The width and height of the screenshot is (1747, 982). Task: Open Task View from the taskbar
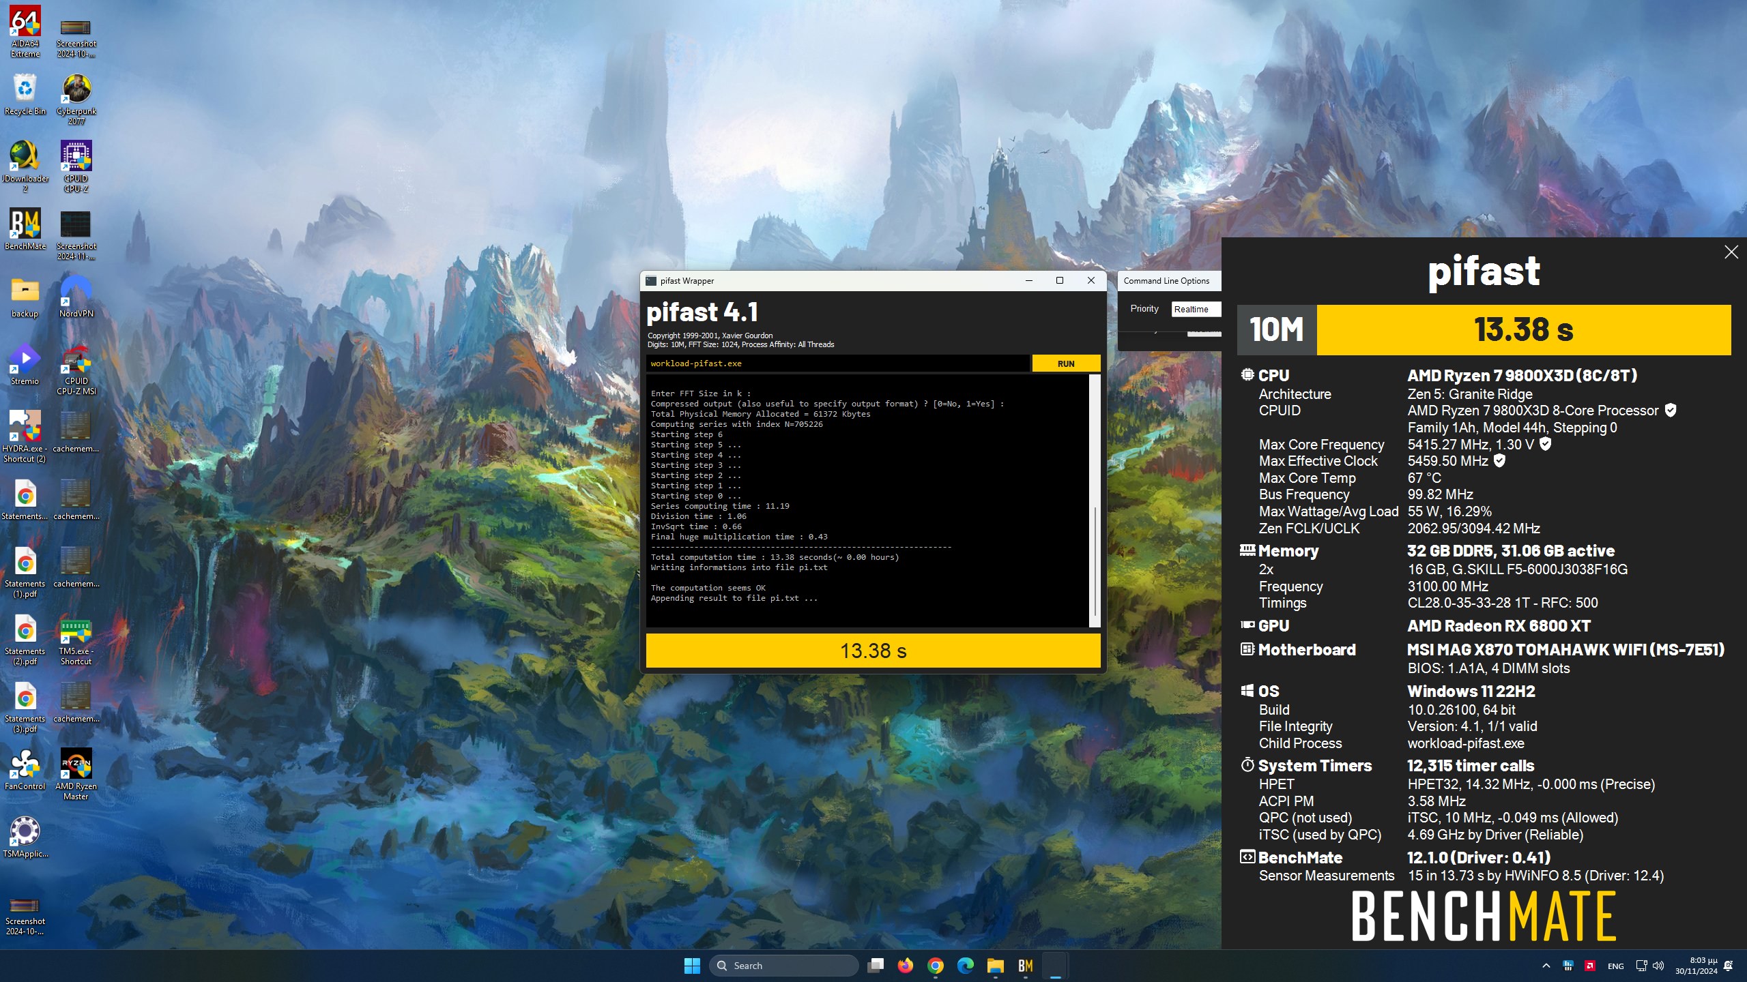876,966
